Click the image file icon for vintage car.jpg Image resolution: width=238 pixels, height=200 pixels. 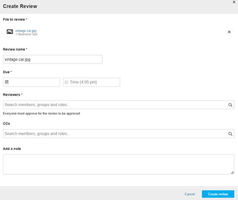pos(10,32)
